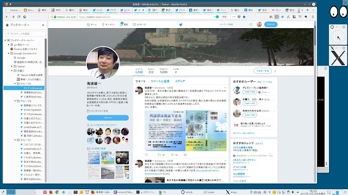Expand the Twitter bookmark folder
Viewport: 348px width, 195px height.
[12, 66]
